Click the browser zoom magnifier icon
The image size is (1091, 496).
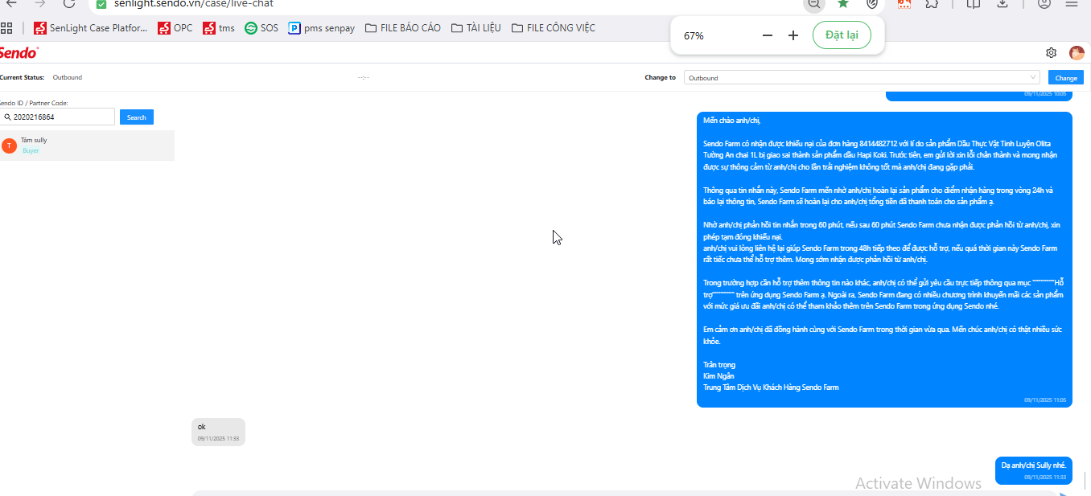(814, 4)
